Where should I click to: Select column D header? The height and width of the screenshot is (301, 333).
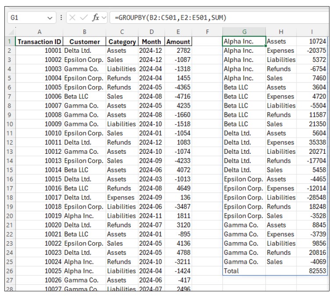[x=151, y=32]
